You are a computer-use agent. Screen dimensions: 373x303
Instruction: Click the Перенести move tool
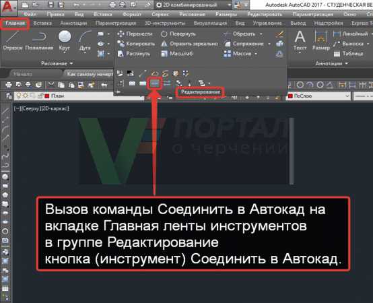point(135,34)
